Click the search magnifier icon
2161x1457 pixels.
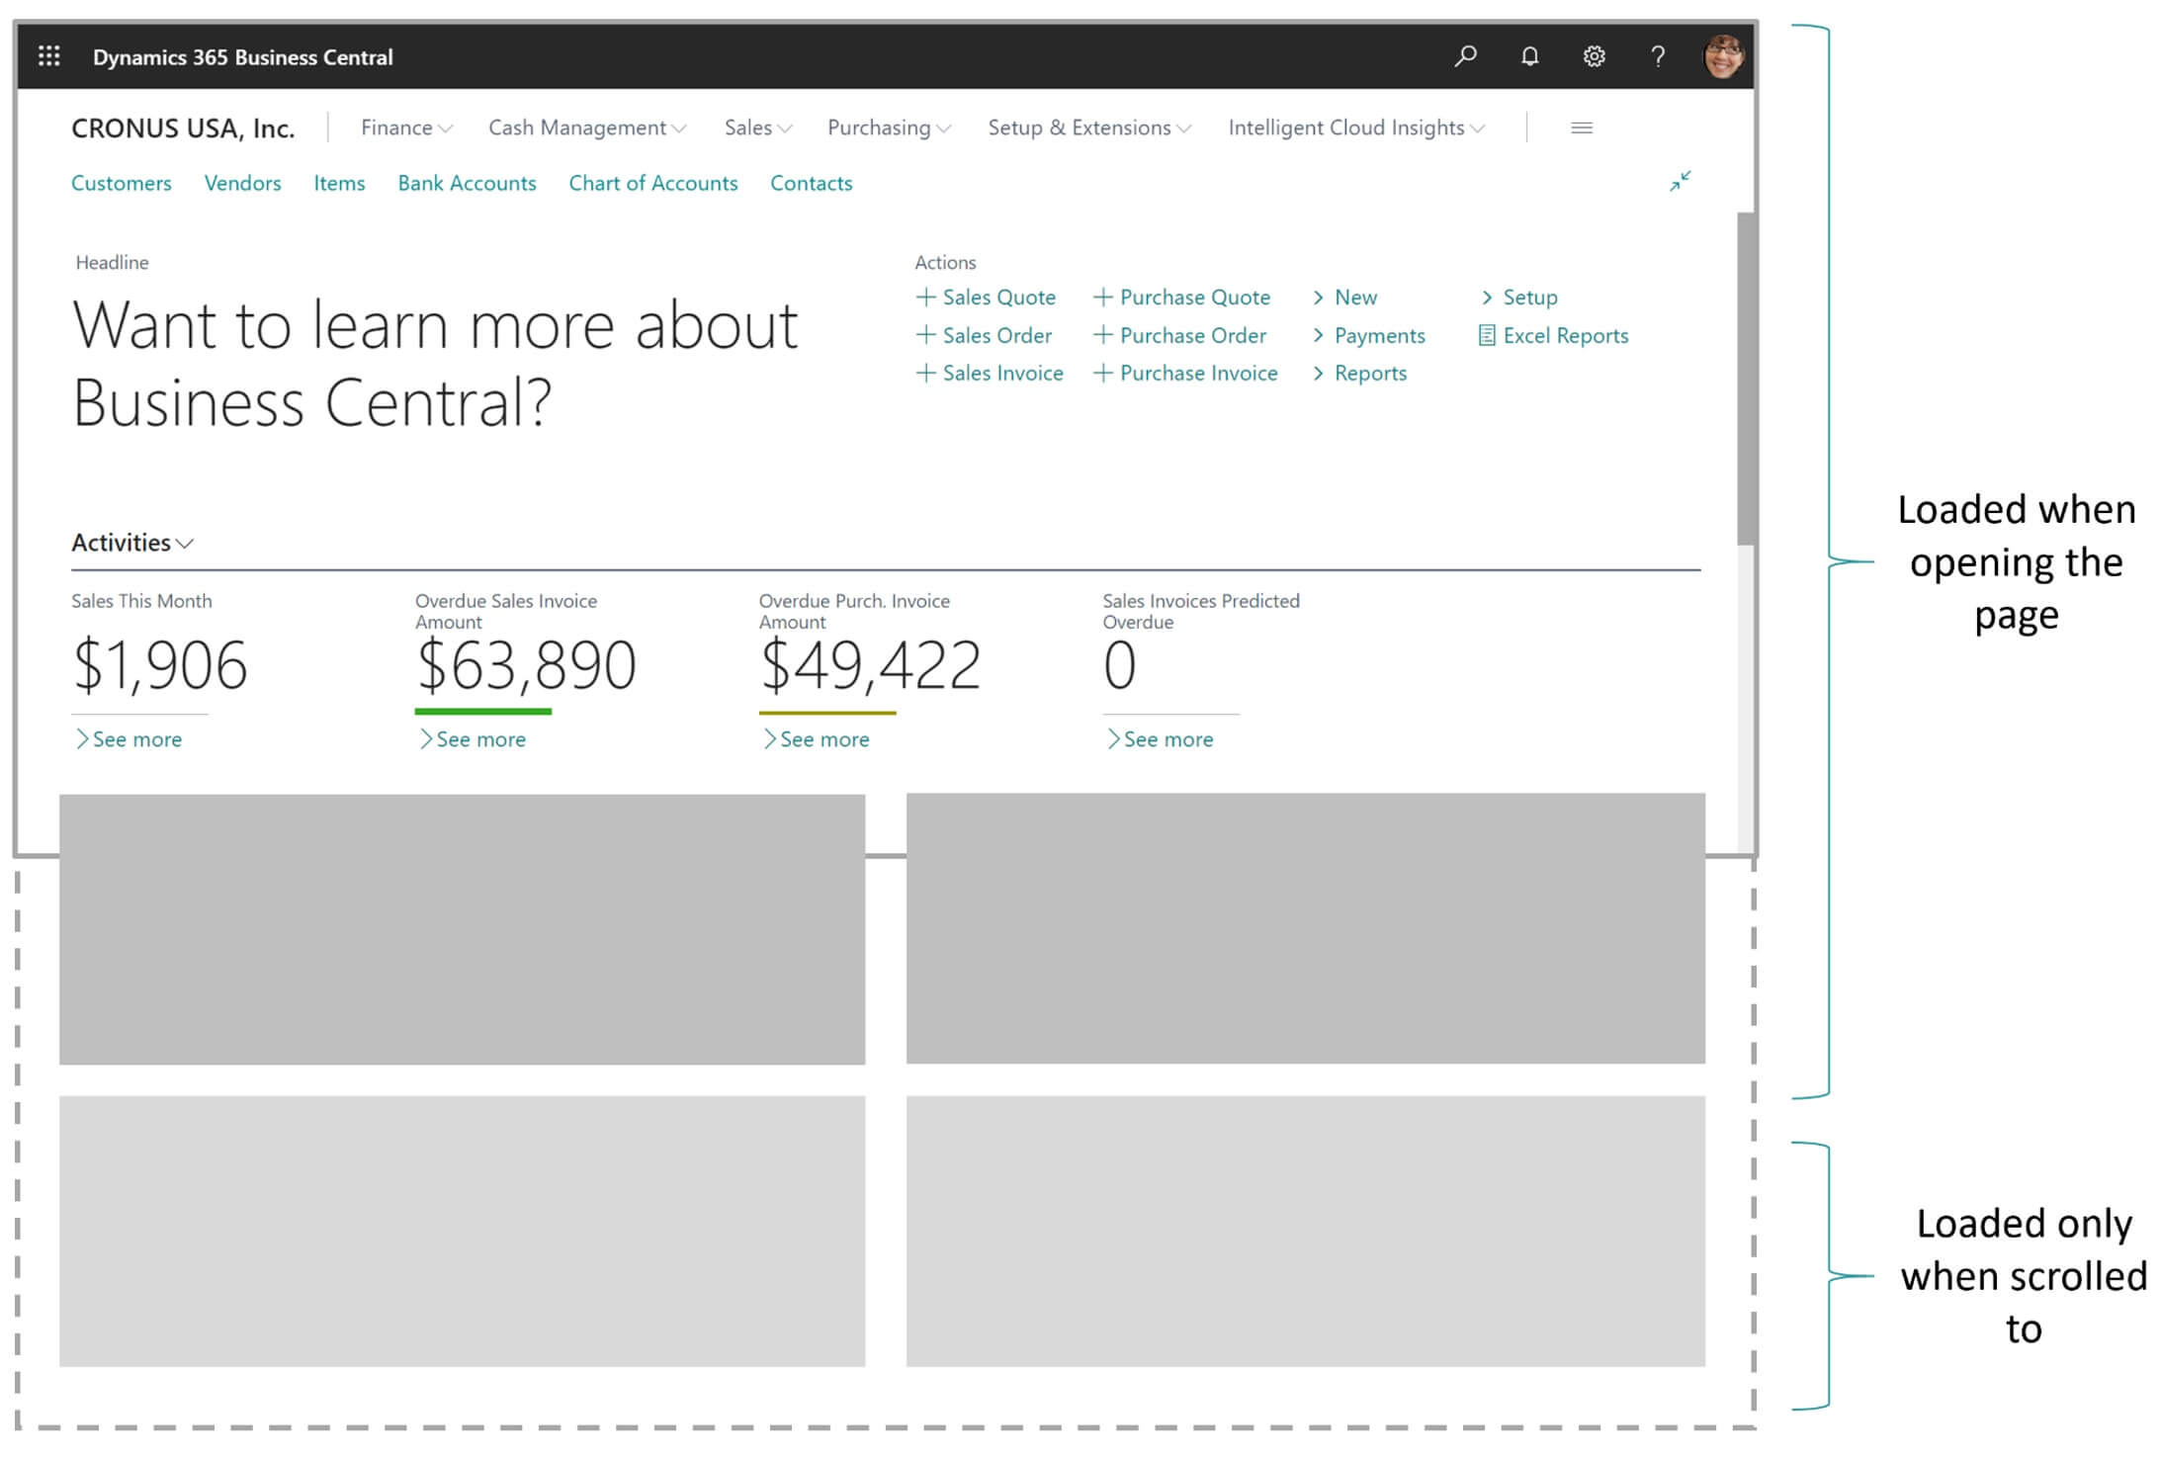pyautogui.click(x=1465, y=56)
